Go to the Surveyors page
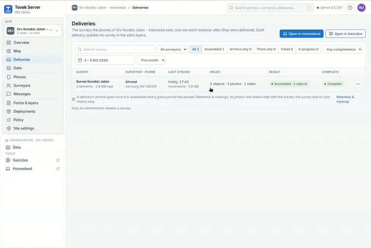 (33, 85)
